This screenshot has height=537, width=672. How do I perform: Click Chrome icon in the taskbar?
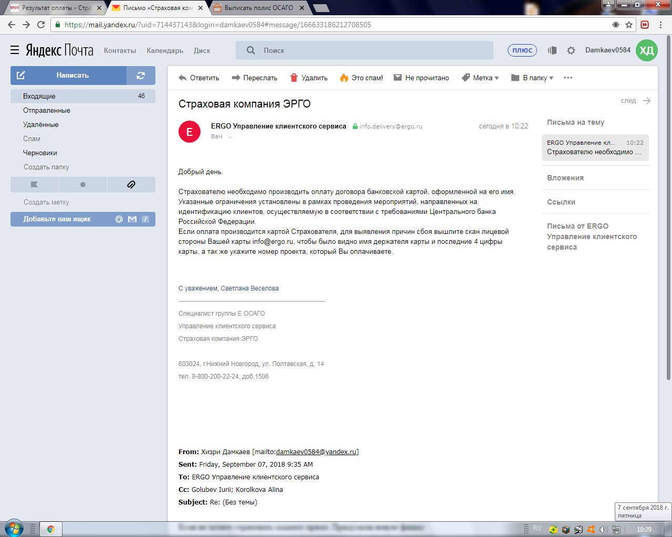tap(51, 529)
